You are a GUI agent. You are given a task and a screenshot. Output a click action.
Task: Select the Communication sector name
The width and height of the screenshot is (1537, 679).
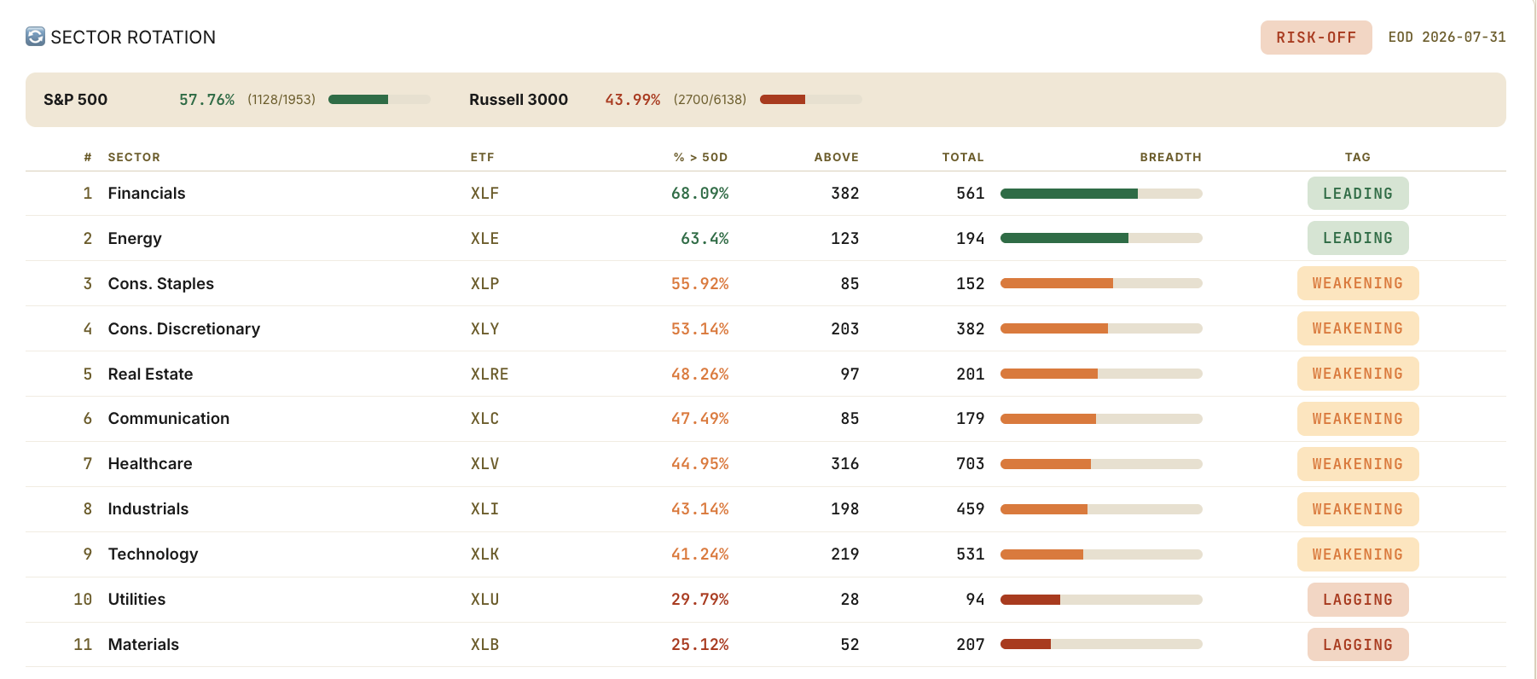tap(169, 419)
